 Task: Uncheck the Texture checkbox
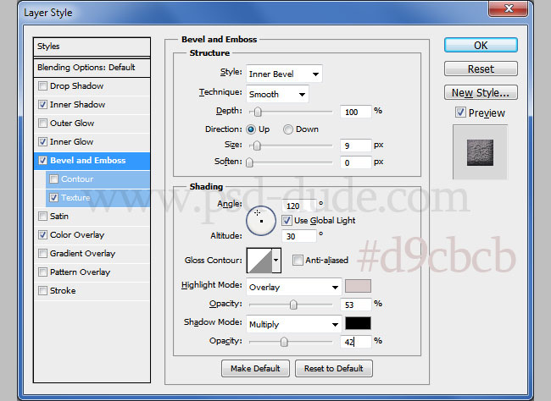pos(53,197)
